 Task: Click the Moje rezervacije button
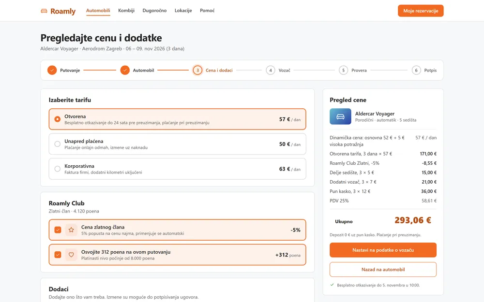tap(421, 11)
